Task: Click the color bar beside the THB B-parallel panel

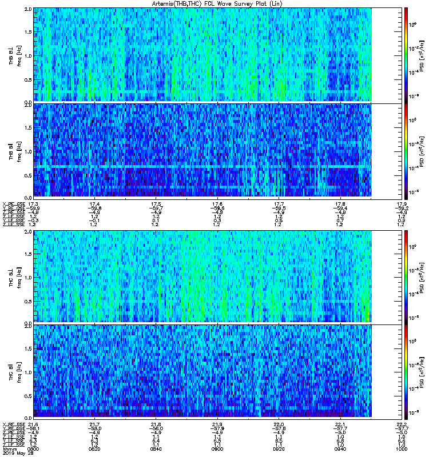Action: click(406, 151)
